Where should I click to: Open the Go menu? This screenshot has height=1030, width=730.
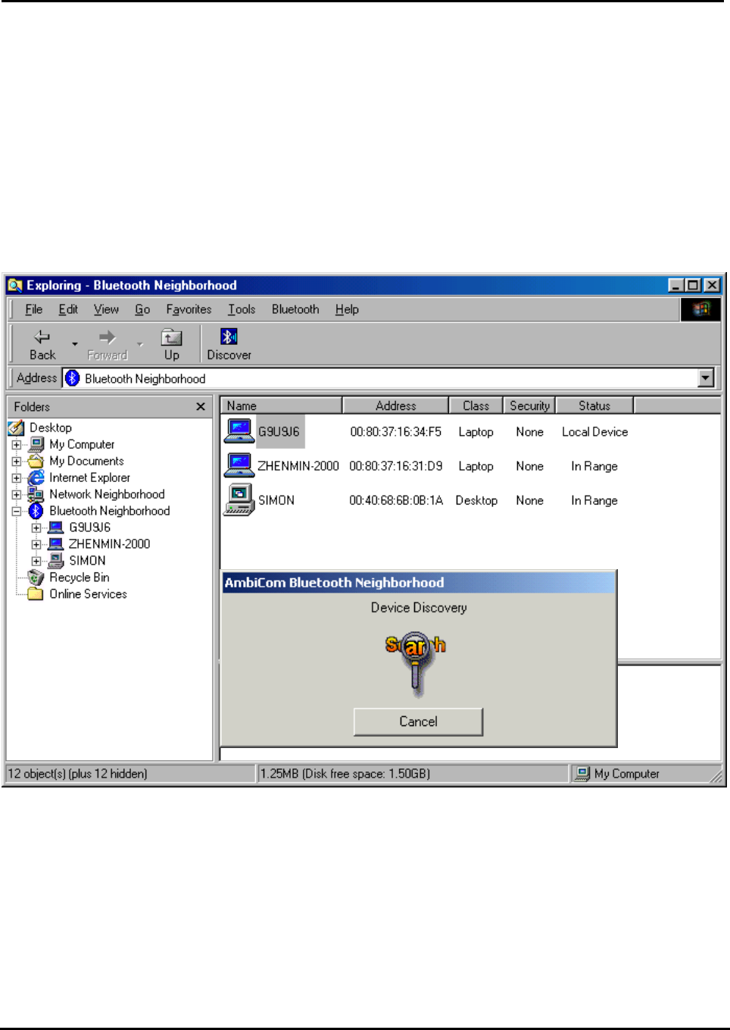coord(142,309)
